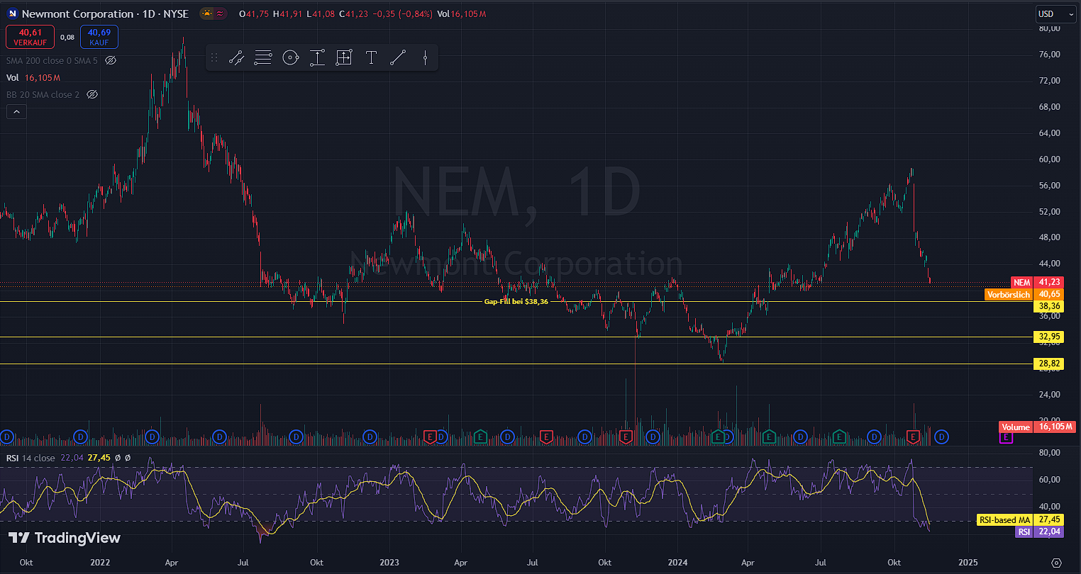The height and width of the screenshot is (574, 1081).
Task: Click the purple upcoming earnings marker
Action: [1005, 438]
